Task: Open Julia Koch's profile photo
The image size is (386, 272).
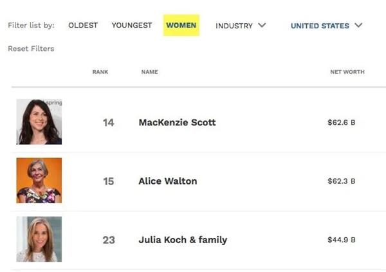Action: [x=39, y=239]
